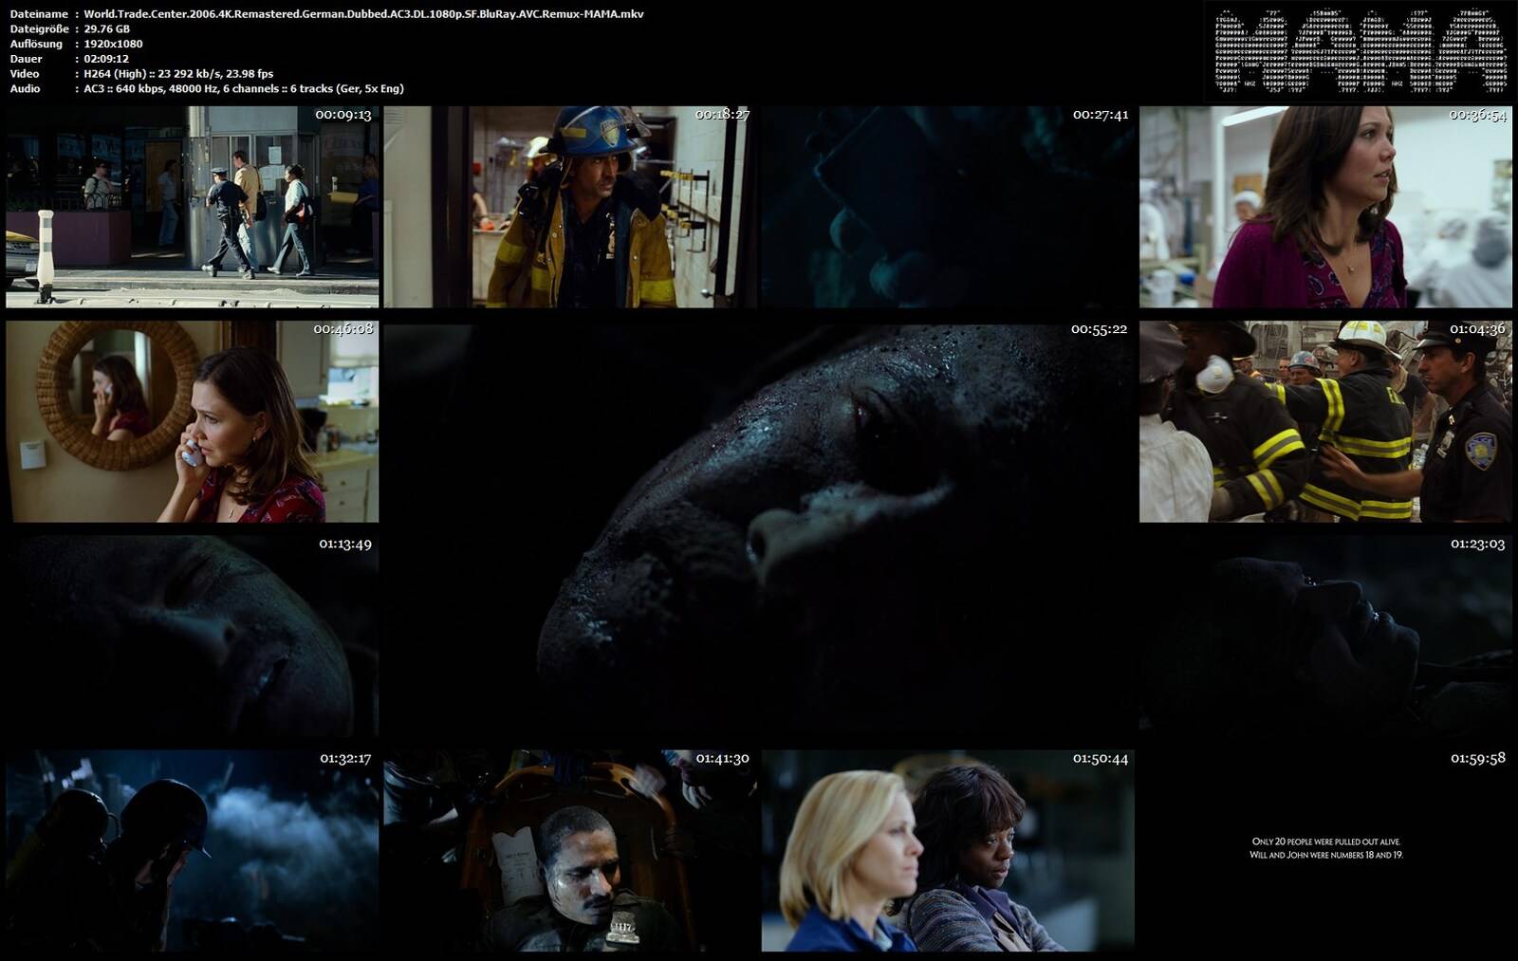Image resolution: width=1518 pixels, height=961 pixels.
Task: Select the rescue crew thumbnail at 01:04:36
Action: click(x=1325, y=421)
